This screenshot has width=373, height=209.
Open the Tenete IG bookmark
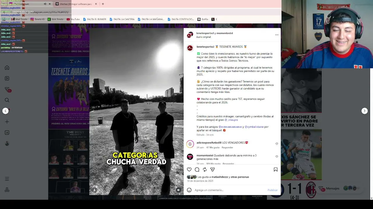38,19
